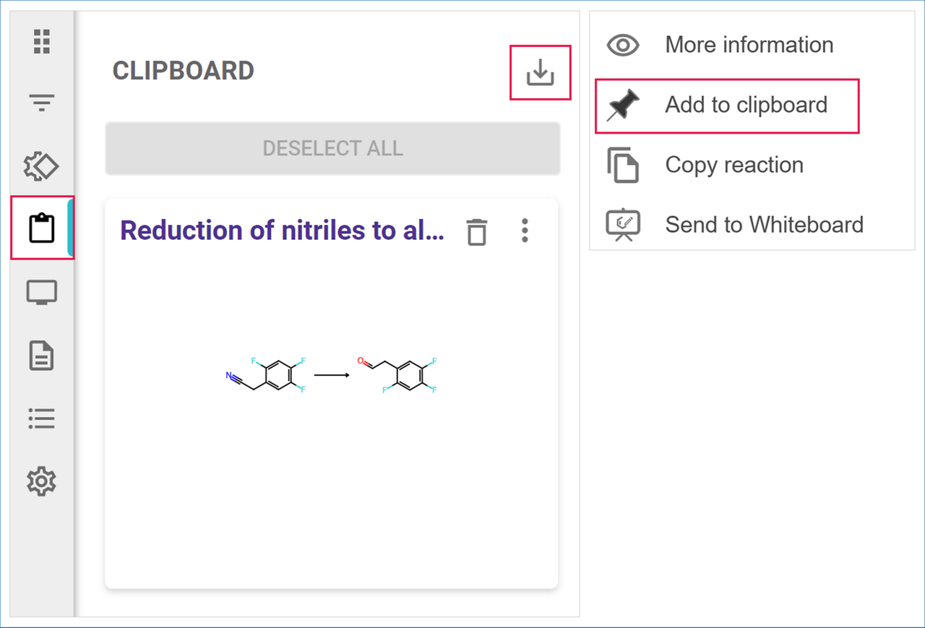Delete the reaction with the trash icon
This screenshot has width=925, height=628.
pyautogui.click(x=476, y=232)
